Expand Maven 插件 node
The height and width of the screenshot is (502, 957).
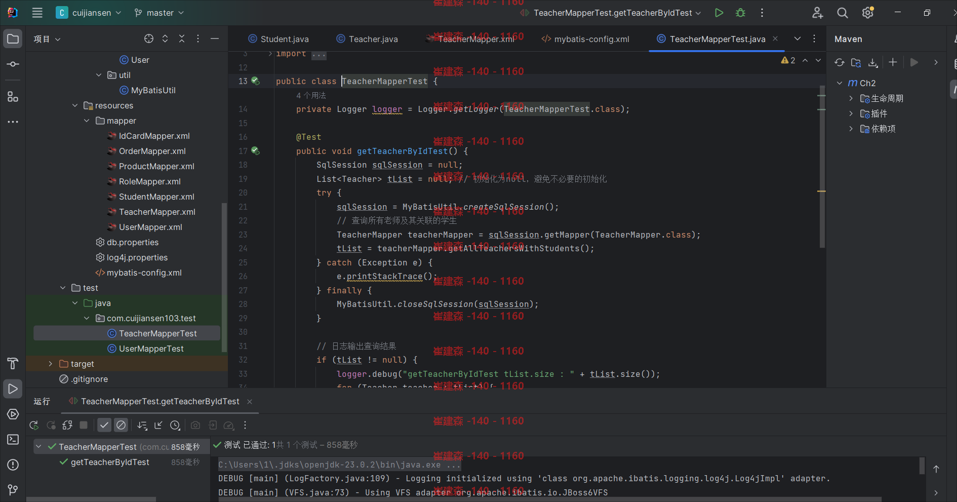(x=851, y=113)
